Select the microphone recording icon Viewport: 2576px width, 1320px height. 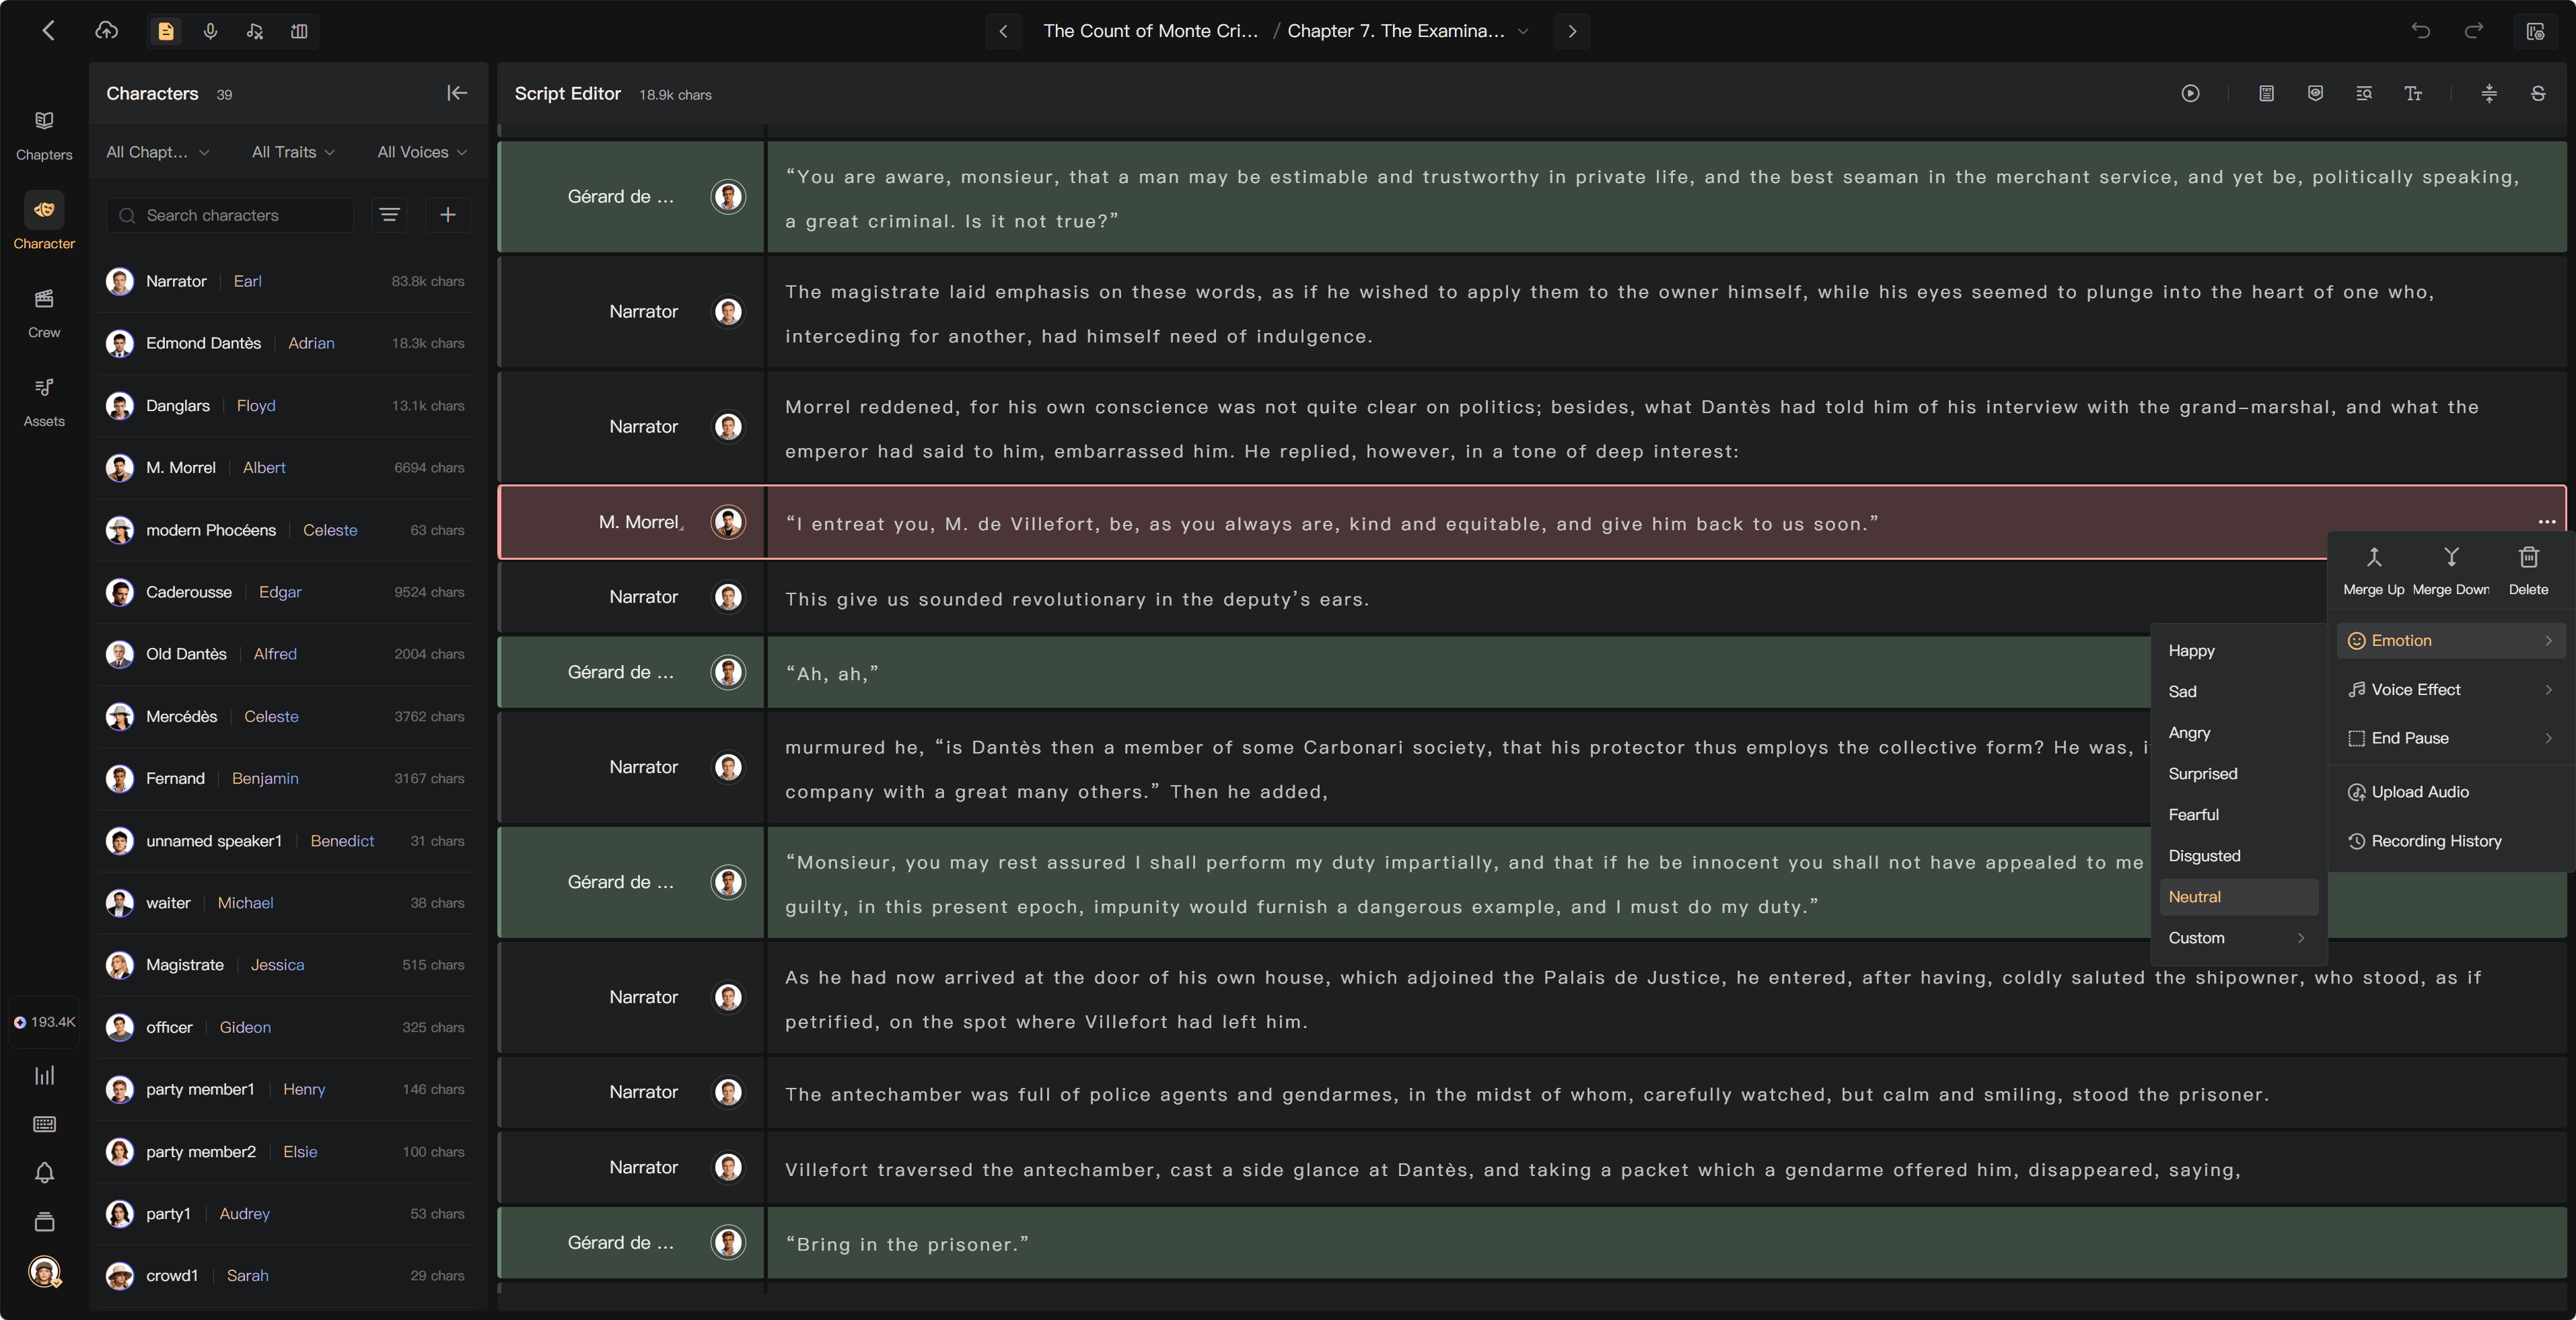pos(210,31)
